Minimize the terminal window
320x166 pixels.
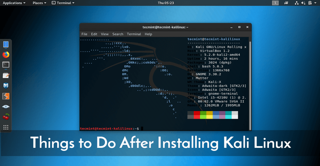[x=232, y=27]
